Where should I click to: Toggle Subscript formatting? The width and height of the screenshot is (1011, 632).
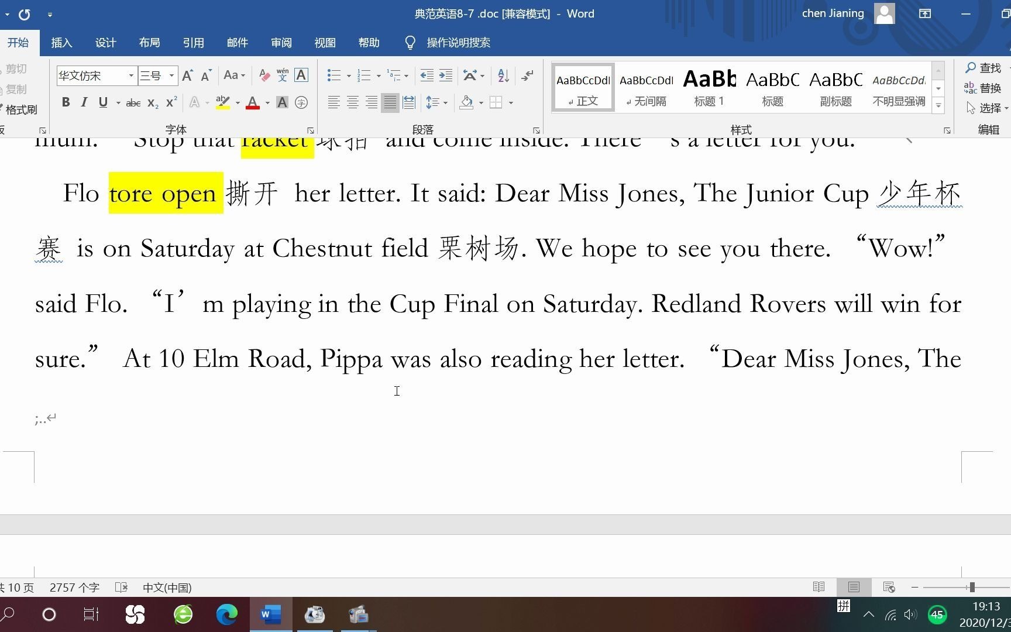(x=153, y=103)
